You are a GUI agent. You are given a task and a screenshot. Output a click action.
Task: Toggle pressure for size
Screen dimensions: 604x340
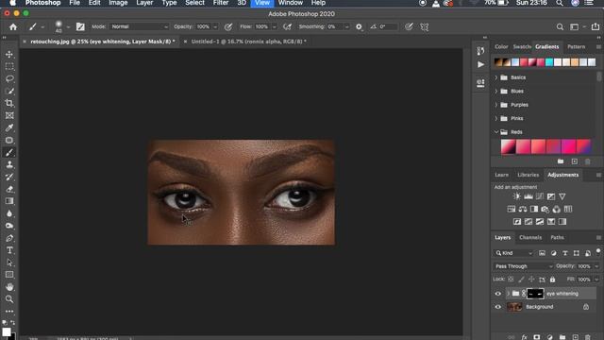pos(409,27)
